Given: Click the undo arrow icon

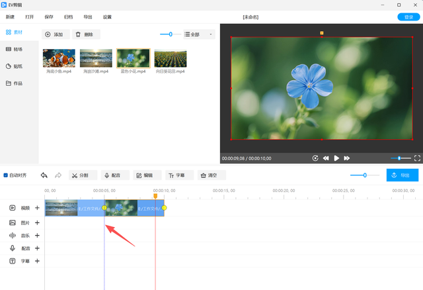Looking at the screenshot, I should coord(44,175).
